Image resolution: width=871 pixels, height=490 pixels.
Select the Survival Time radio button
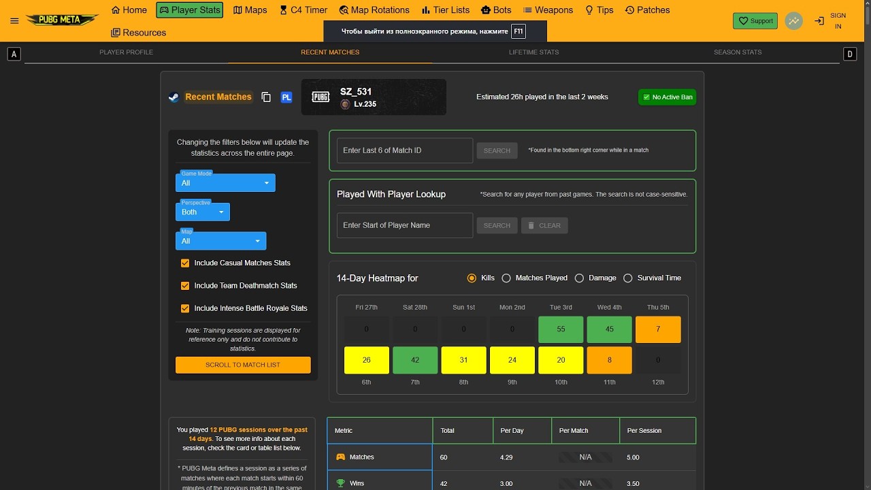point(627,278)
